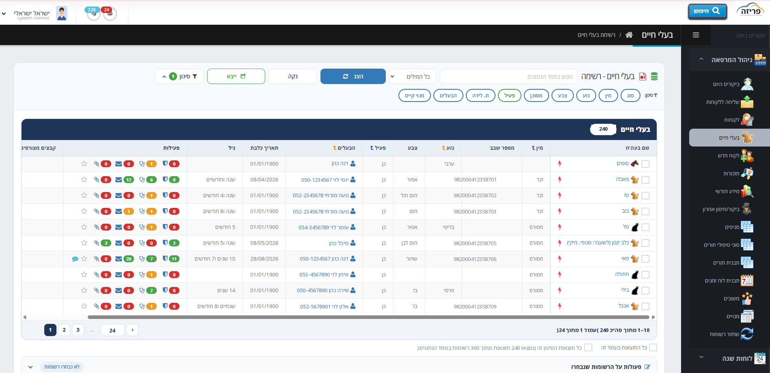Click the horizontal scrollbar under the table
The image size is (770, 373).
click(x=368, y=317)
